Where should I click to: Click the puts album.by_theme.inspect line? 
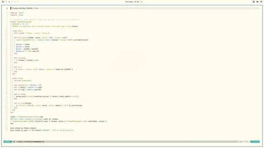[x=23, y=128]
